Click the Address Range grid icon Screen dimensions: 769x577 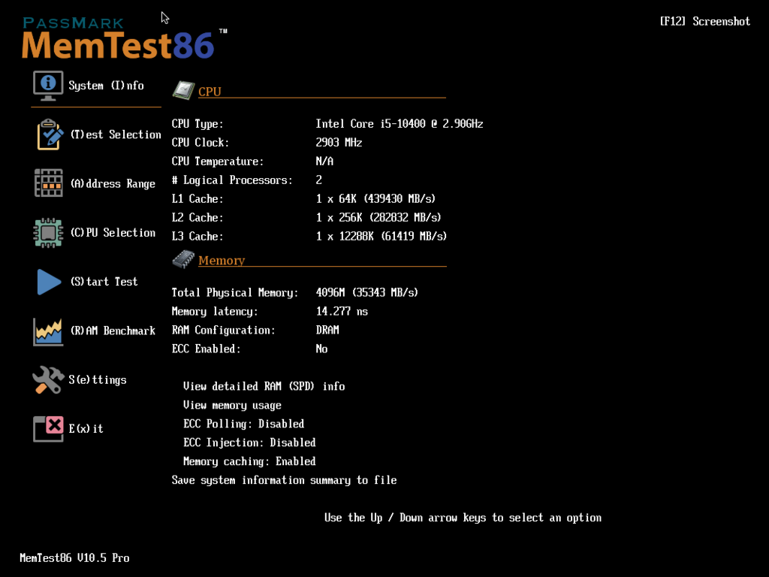[49, 183]
